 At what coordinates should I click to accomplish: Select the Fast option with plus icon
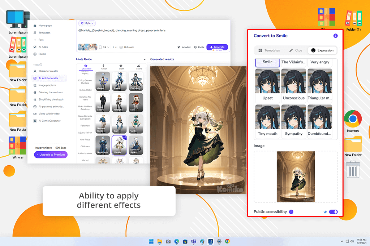pos(38,40)
